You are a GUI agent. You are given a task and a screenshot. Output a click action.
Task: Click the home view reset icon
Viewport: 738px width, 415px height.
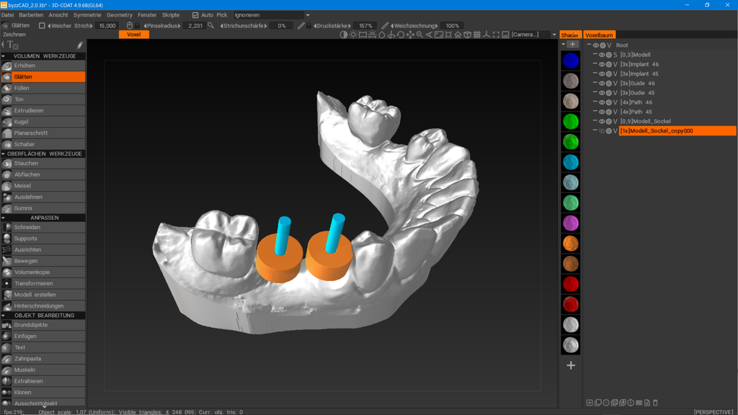pyautogui.click(x=458, y=35)
